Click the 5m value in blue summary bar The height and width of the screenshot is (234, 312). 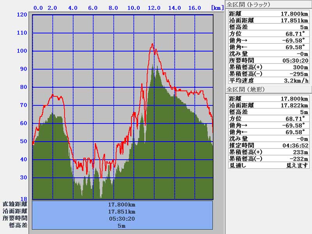122,225
